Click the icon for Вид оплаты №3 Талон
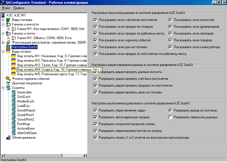This screenshot has height=163, width=227. (x=14, y=65)
